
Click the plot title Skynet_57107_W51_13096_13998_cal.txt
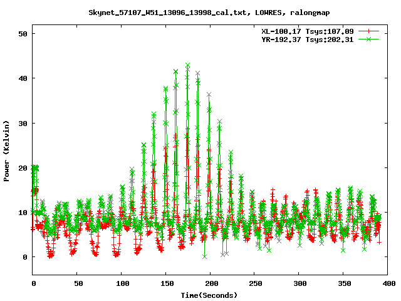click(209, 13)
